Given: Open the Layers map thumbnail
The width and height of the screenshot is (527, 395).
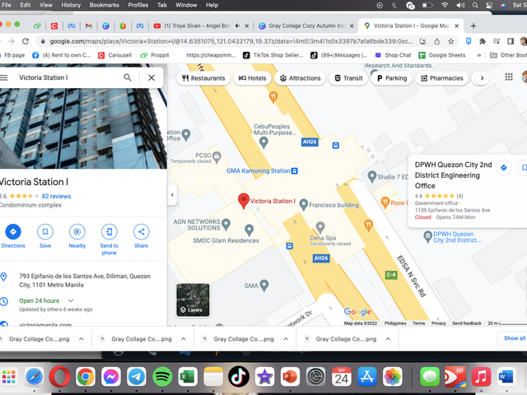Looking at the screenshot, I should (193, 300).
